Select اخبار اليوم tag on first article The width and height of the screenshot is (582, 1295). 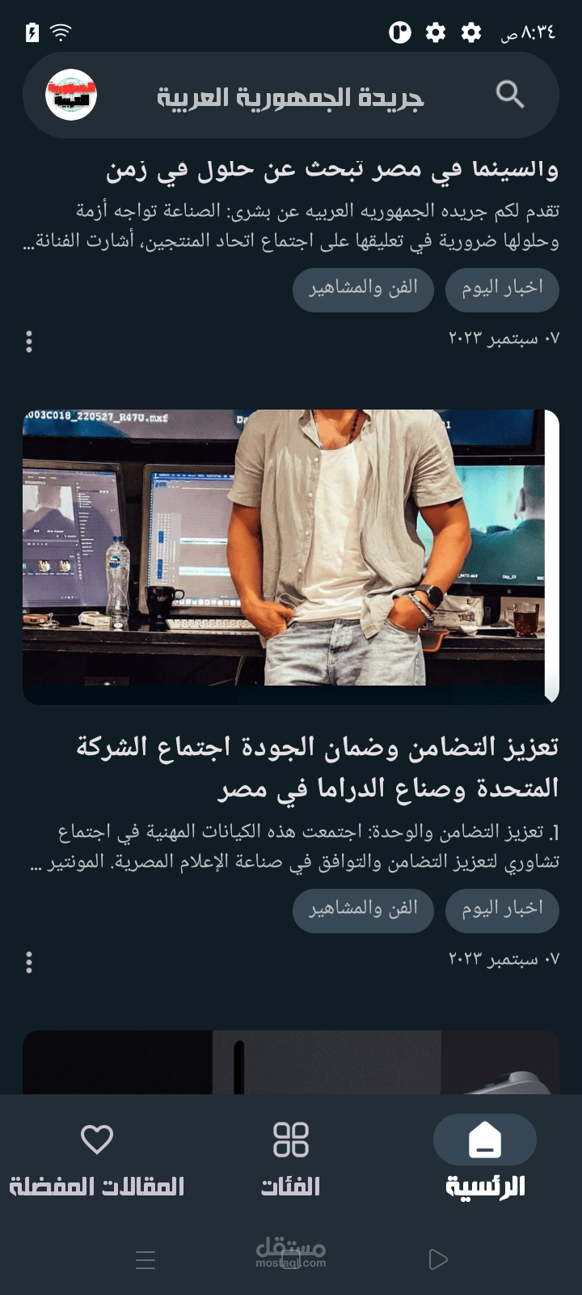502,290
